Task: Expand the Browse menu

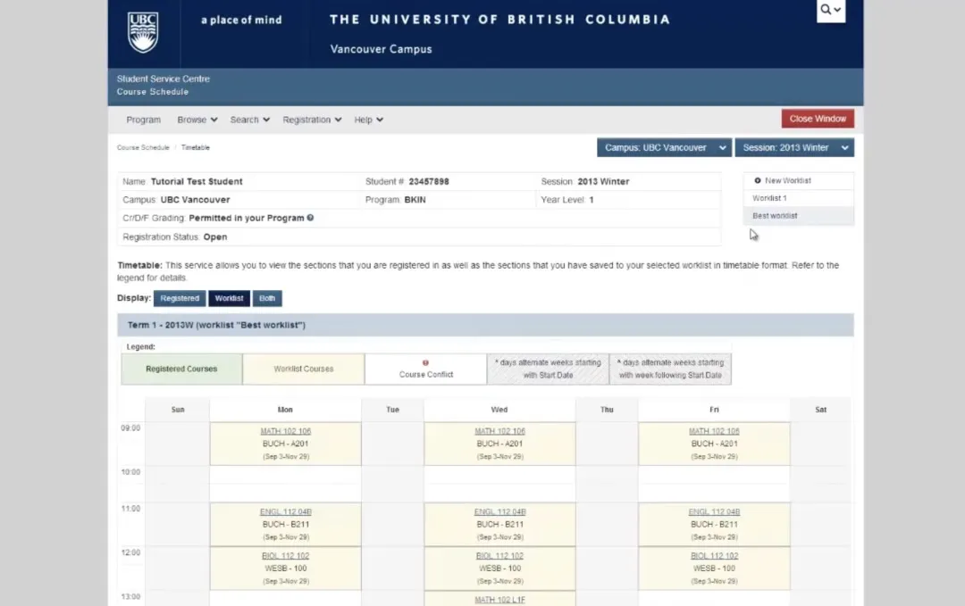Action: [197, 120]
